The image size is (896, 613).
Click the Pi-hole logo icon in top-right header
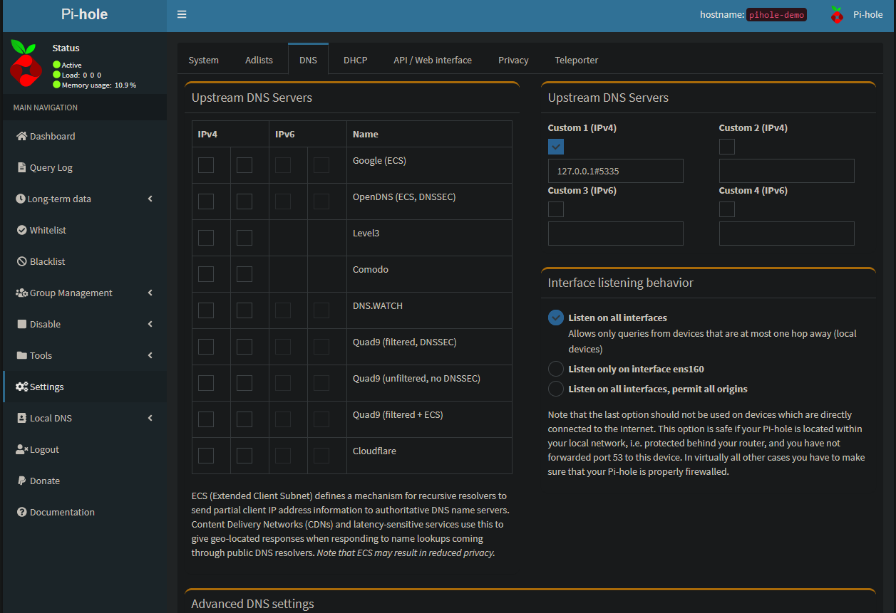click(837, 14)
